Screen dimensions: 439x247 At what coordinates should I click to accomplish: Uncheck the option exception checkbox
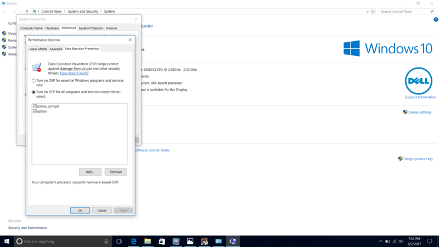[35, 111]
